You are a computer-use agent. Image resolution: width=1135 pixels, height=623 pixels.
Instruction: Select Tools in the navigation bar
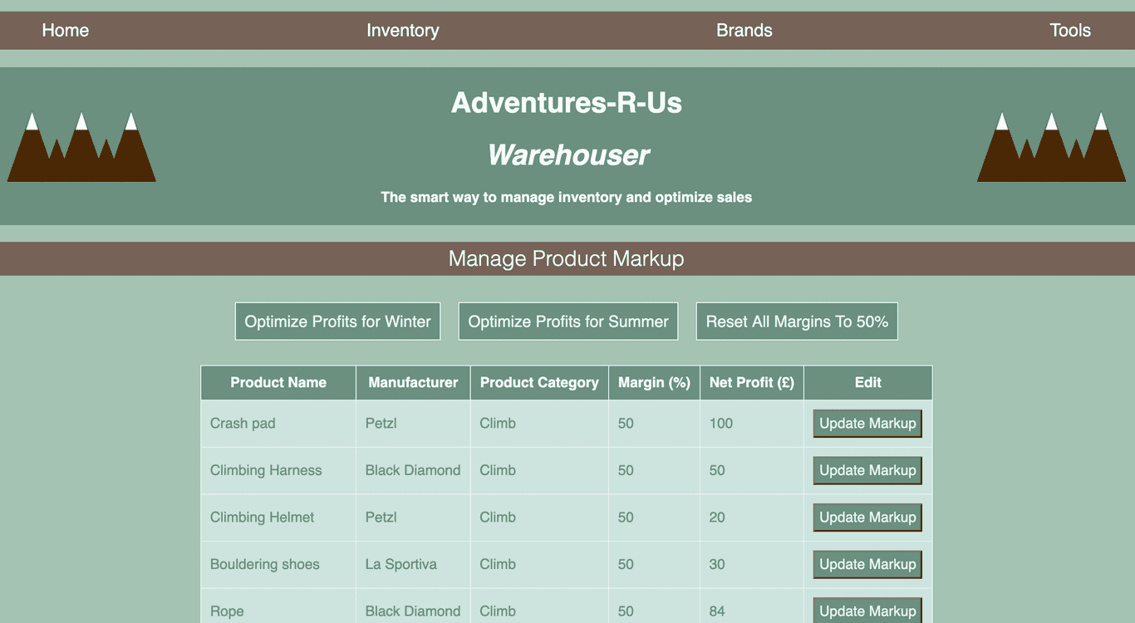tap(1070, 31)
